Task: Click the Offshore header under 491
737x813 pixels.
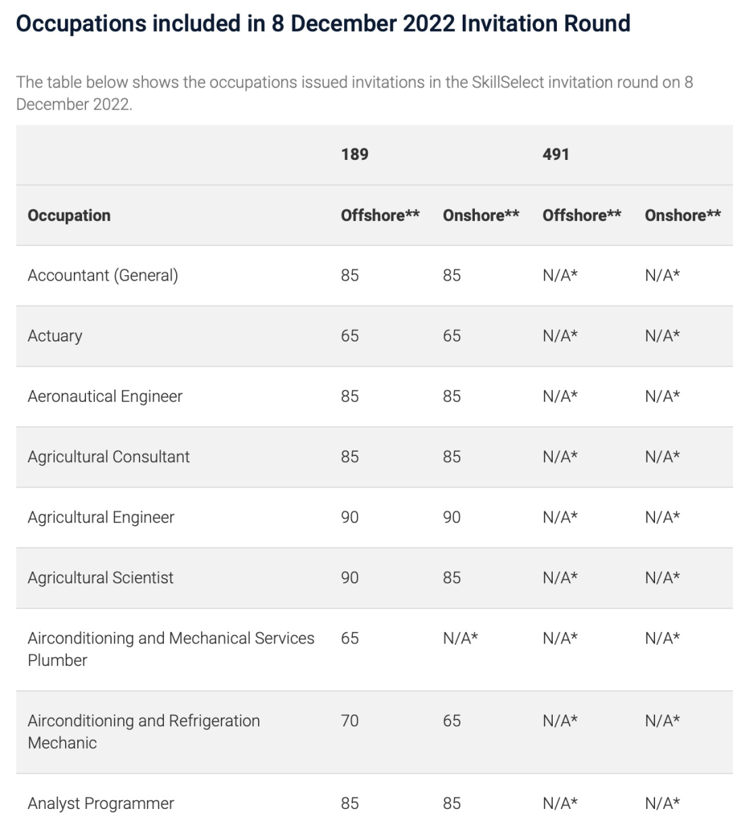Action: click(581, 215)
